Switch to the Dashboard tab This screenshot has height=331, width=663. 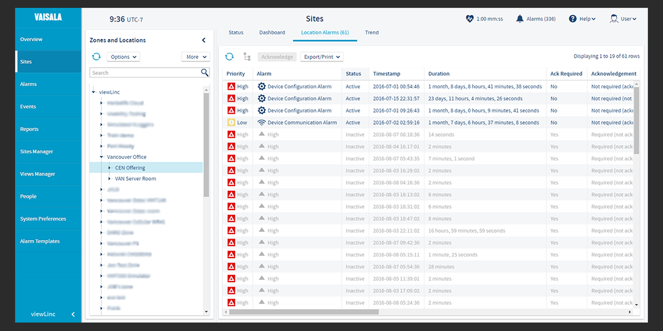272,32
